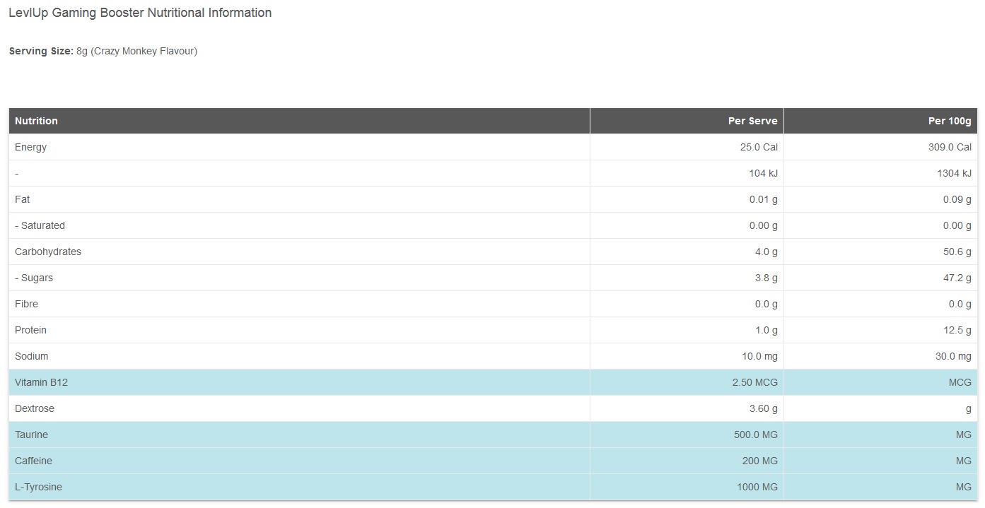Click the '10.0 mg' sodium value

click(760, 356)
